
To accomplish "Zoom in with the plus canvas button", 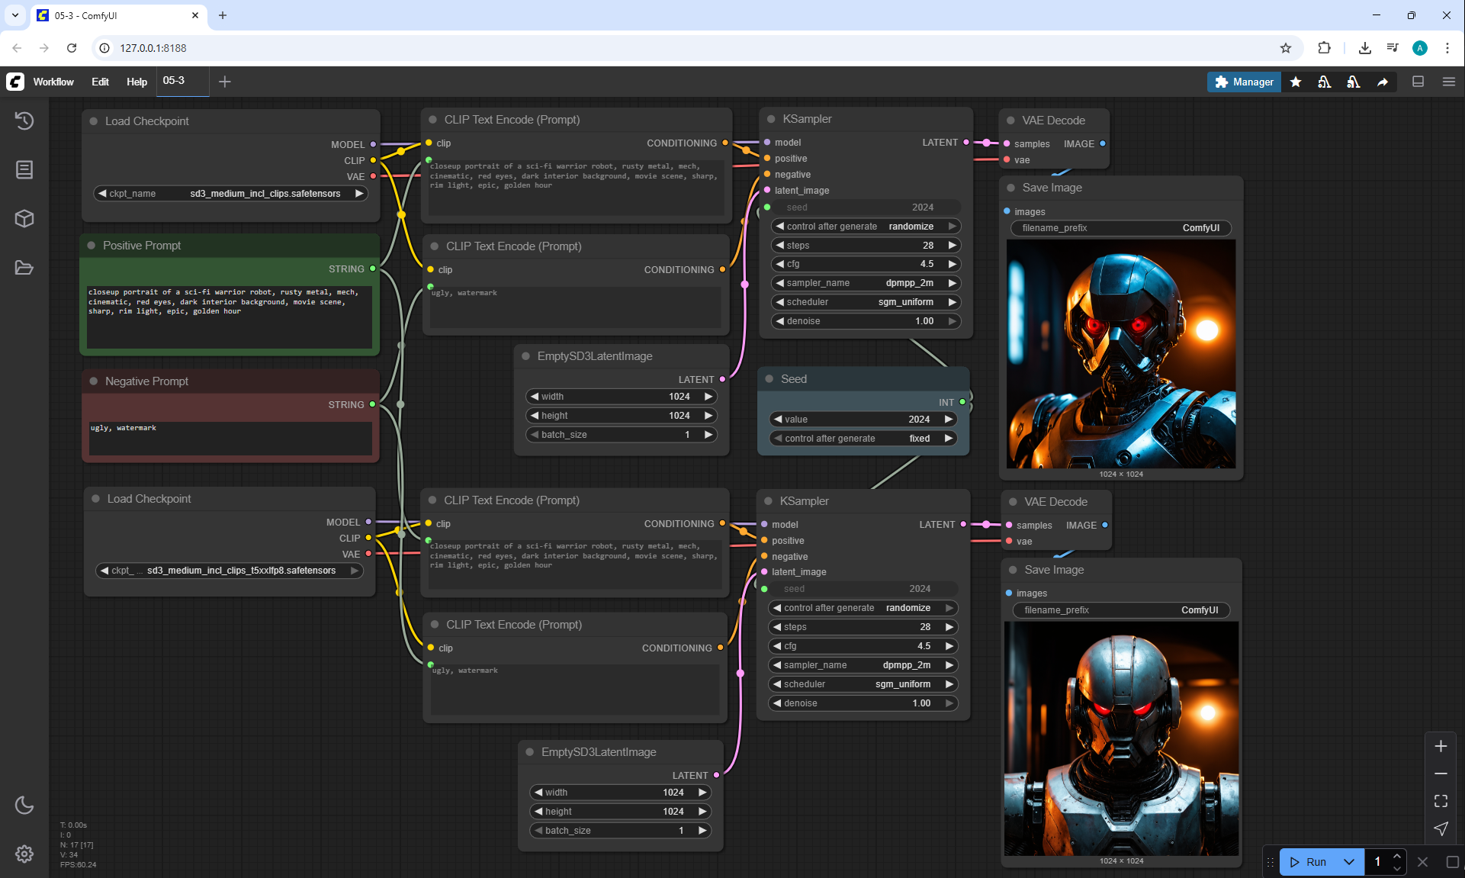I will tap(1441, 746).
